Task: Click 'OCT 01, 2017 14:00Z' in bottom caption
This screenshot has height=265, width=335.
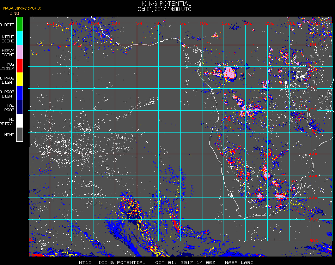Action: coord(185,263)
